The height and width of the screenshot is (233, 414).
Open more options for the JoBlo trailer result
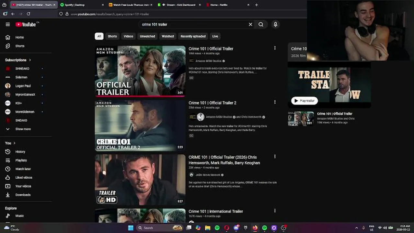click(x=275, y=156)
